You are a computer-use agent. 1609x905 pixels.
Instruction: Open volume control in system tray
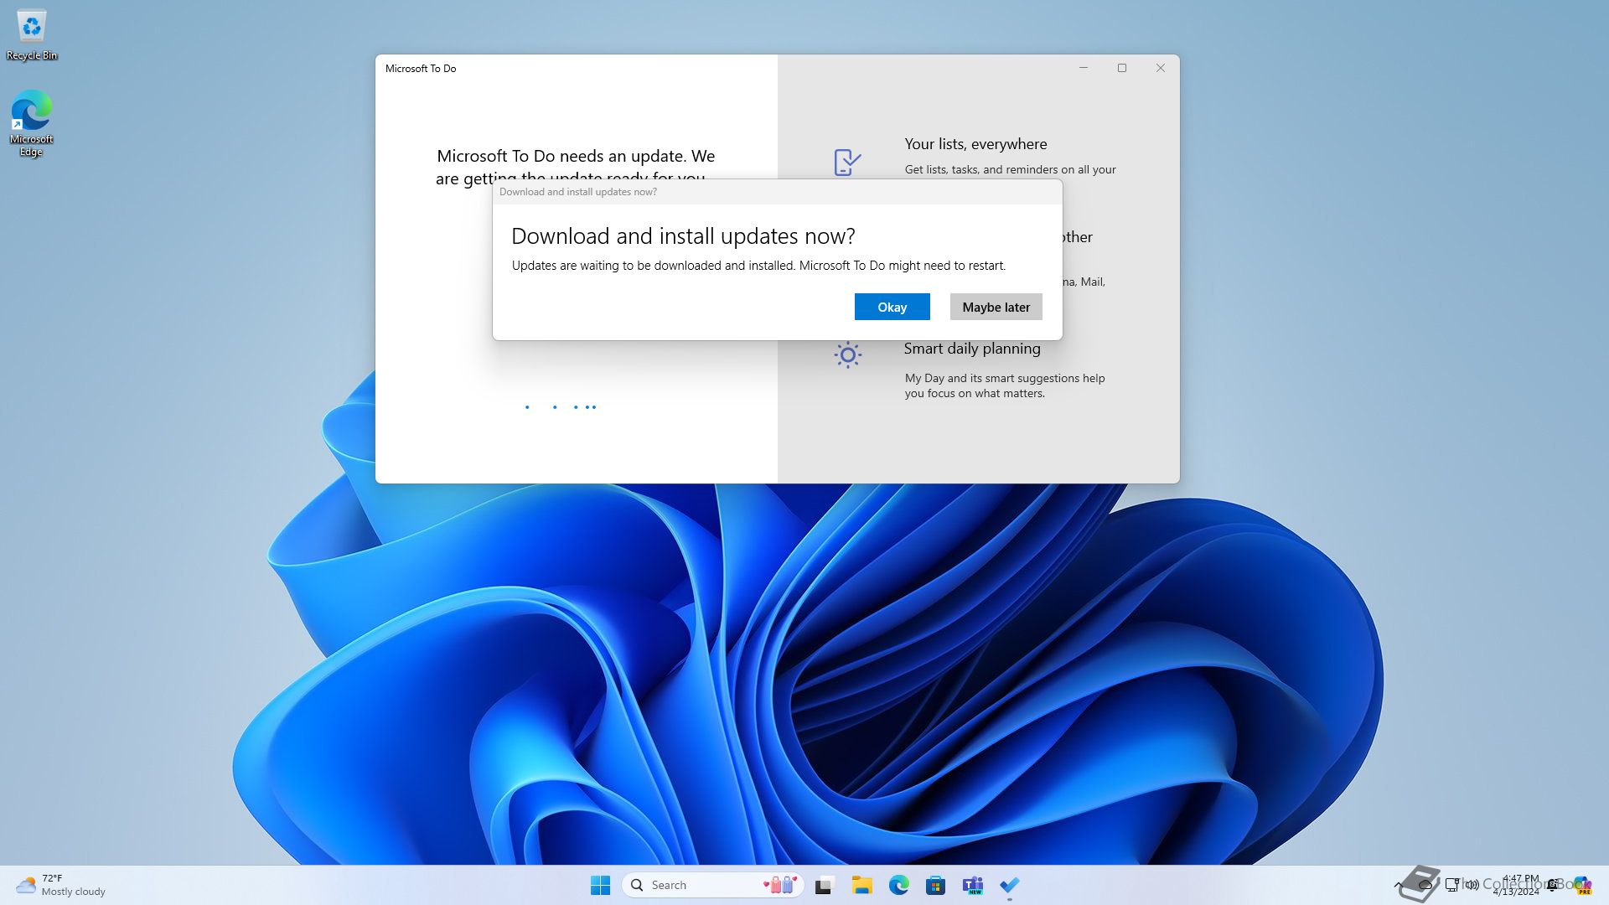tap(1472, 885)
